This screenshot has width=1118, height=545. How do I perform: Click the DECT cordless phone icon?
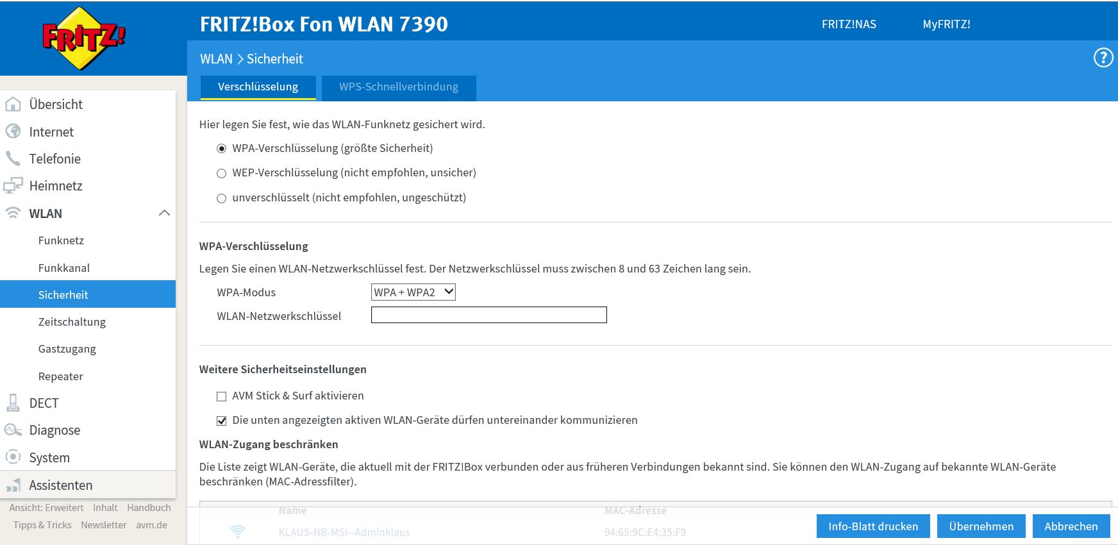pyautogui.click(x=13, y=403)
